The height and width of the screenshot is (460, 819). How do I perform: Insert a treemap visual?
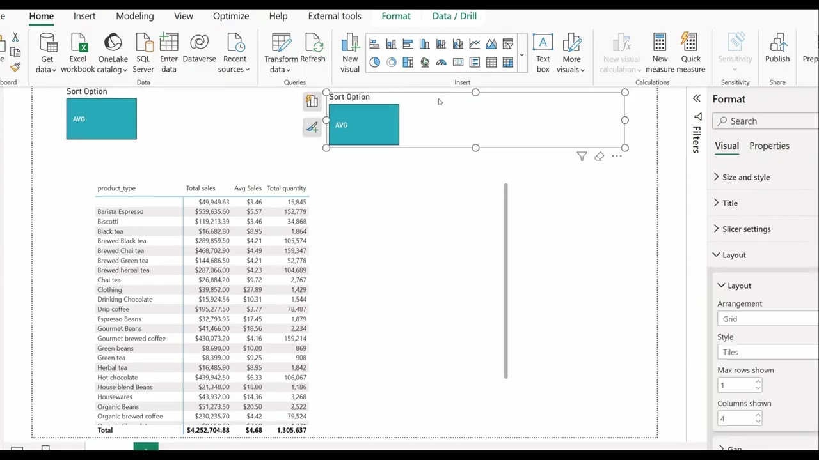(x=408, y=62)
